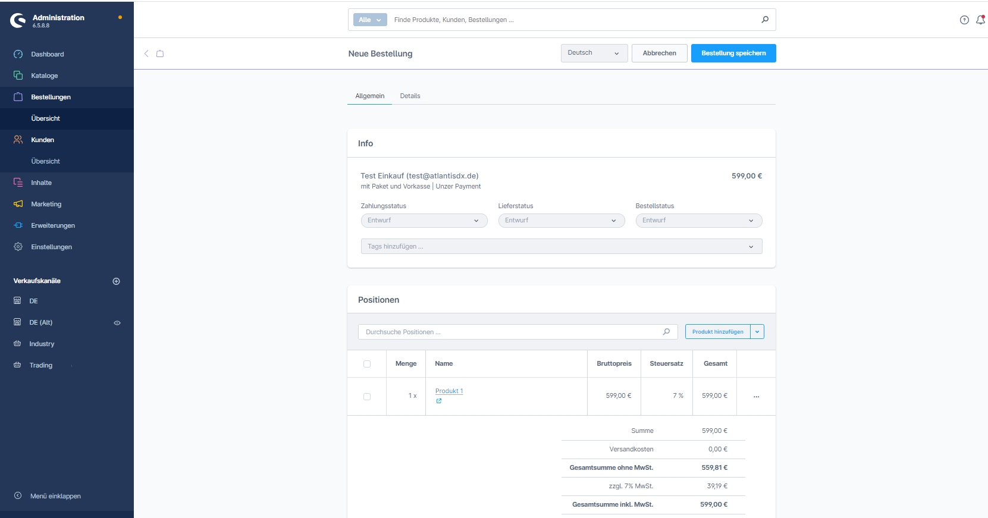Image resolution: width=988 pixels, height=518 pixels.
Task: Click the Menge value 1 x
Action: click(412, 396)
